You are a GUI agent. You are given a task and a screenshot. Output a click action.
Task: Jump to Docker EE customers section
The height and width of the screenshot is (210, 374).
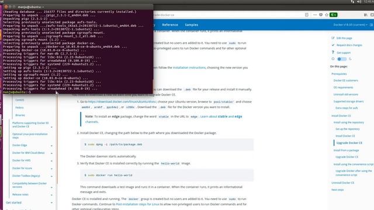[345, 80]
